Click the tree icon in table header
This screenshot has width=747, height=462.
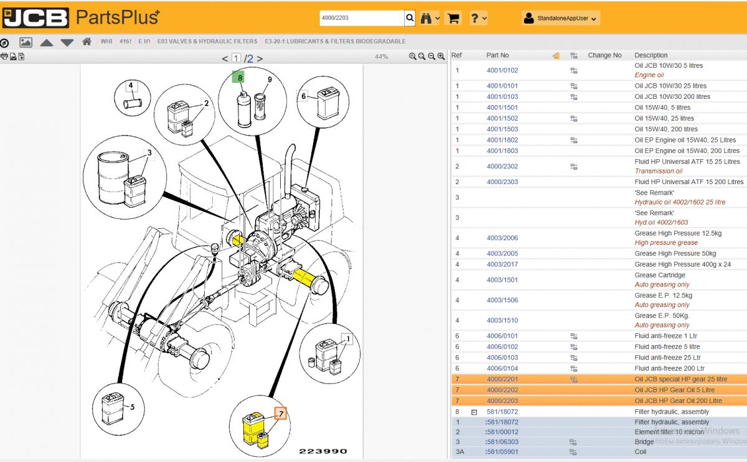pyautogui.click(x=574, y=55)
